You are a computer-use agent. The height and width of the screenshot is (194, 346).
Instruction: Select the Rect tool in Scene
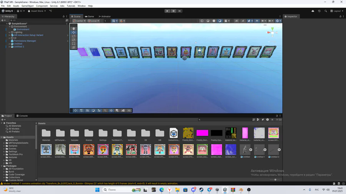click(x=74, y=44)
